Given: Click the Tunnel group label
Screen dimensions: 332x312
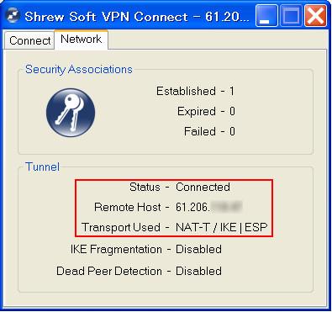Looking at the screenshot, I should [42, 167].
